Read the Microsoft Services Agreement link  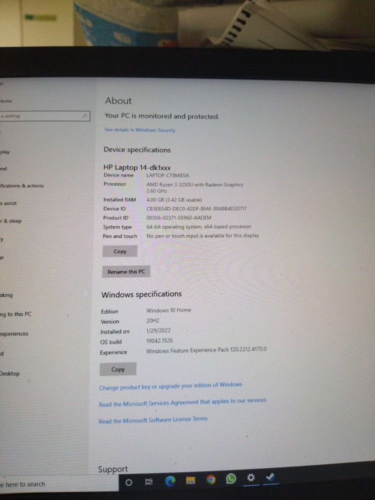182,402
